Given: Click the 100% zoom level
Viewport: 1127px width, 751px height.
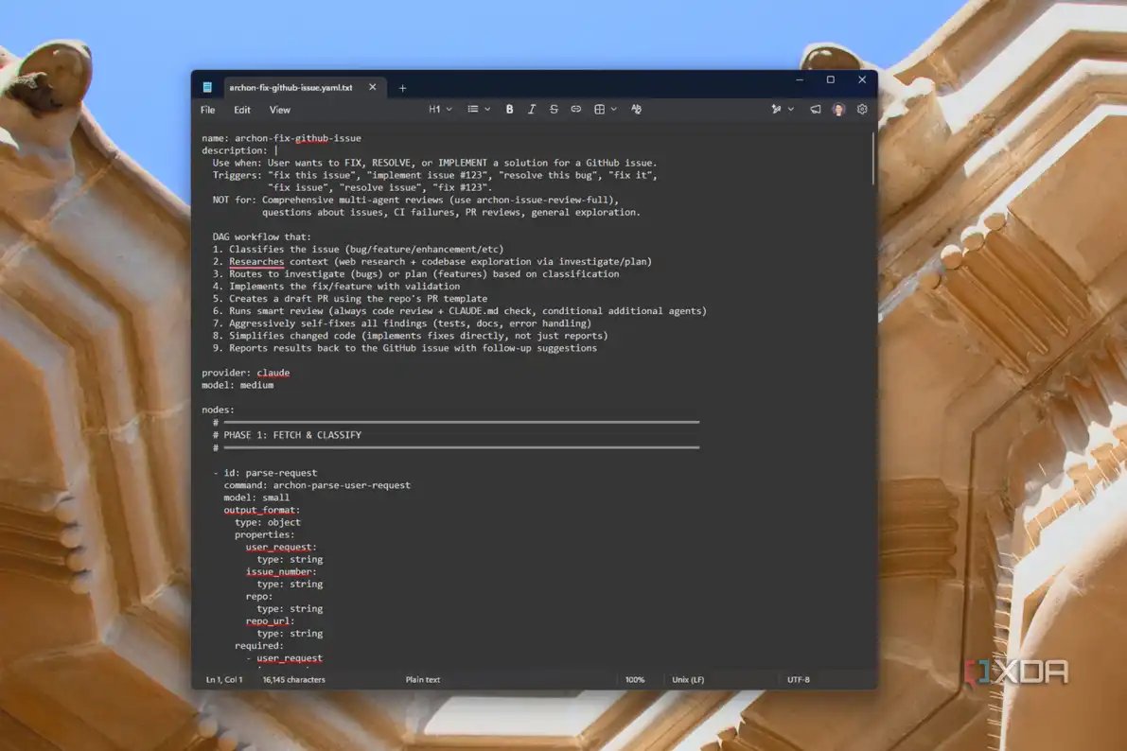Looking at the screenshot, I should 635,679.
